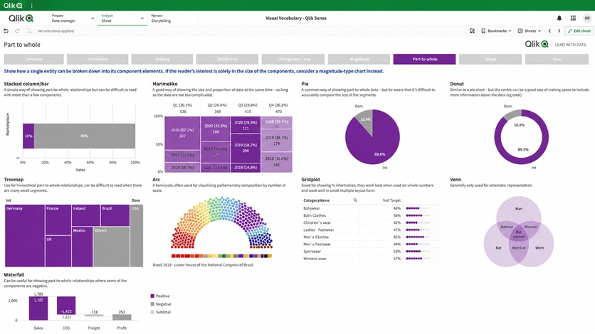Click the %of Target column header
595x334 pixels.
391,200
